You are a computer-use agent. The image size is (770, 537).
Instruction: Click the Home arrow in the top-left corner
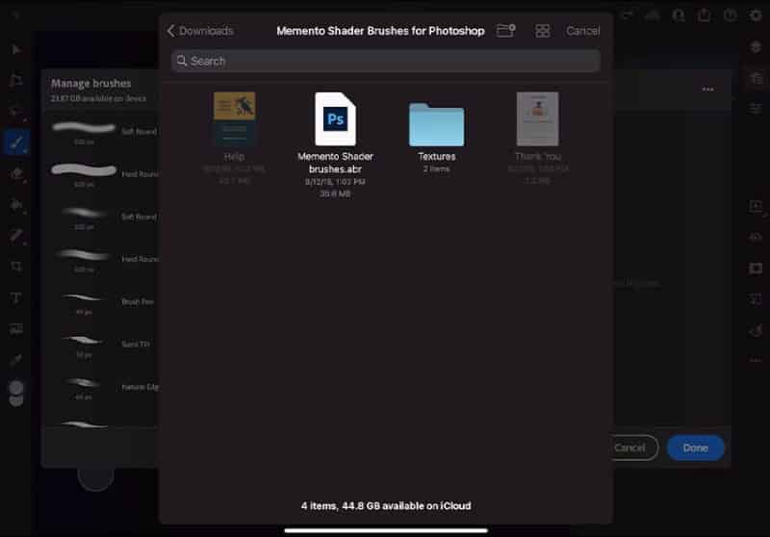pyautogui.click(x=15, y=15)
